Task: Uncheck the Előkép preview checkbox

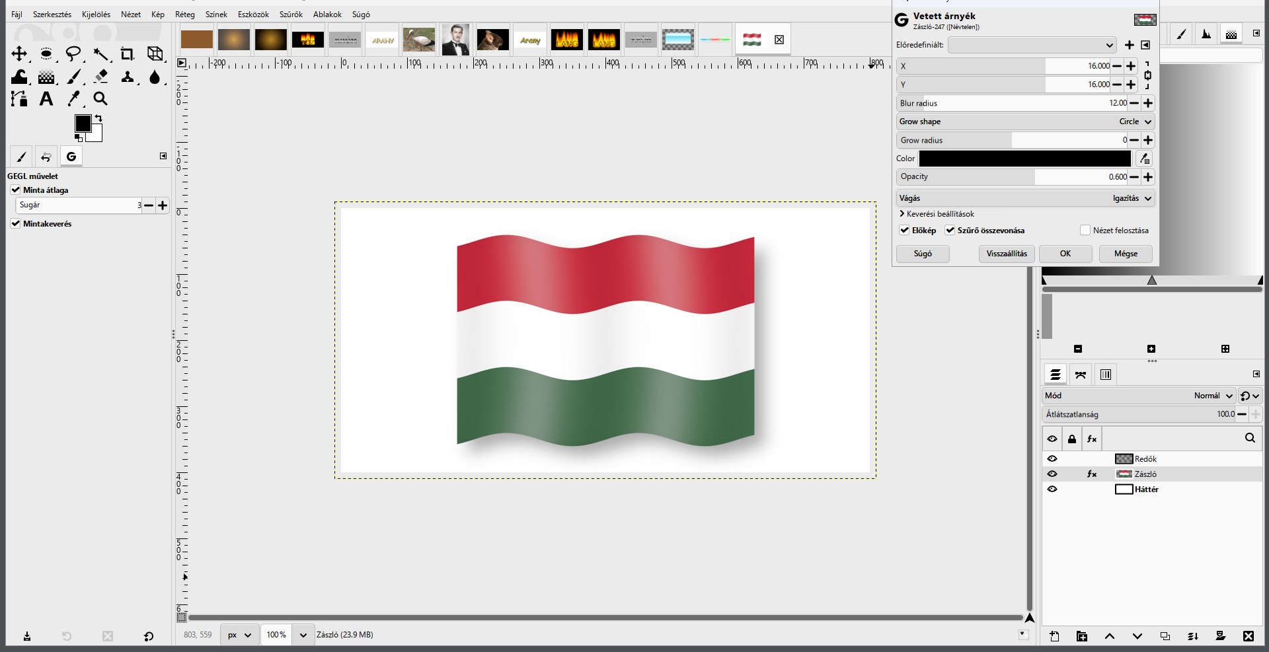Action: click(x=904, y=230)
